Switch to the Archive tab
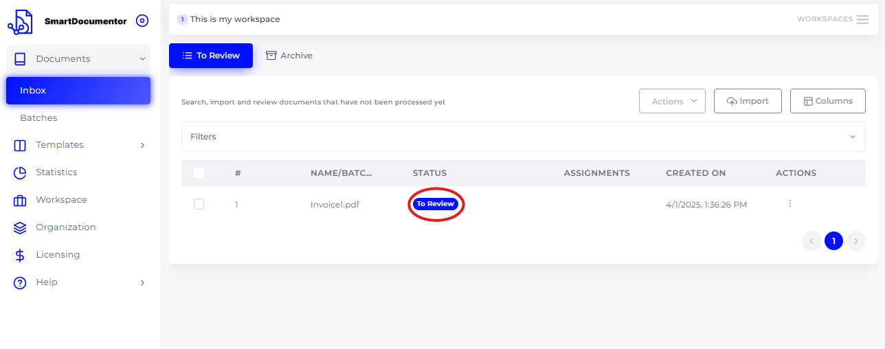This screenshot has height=349, width=885. point(289,56)
